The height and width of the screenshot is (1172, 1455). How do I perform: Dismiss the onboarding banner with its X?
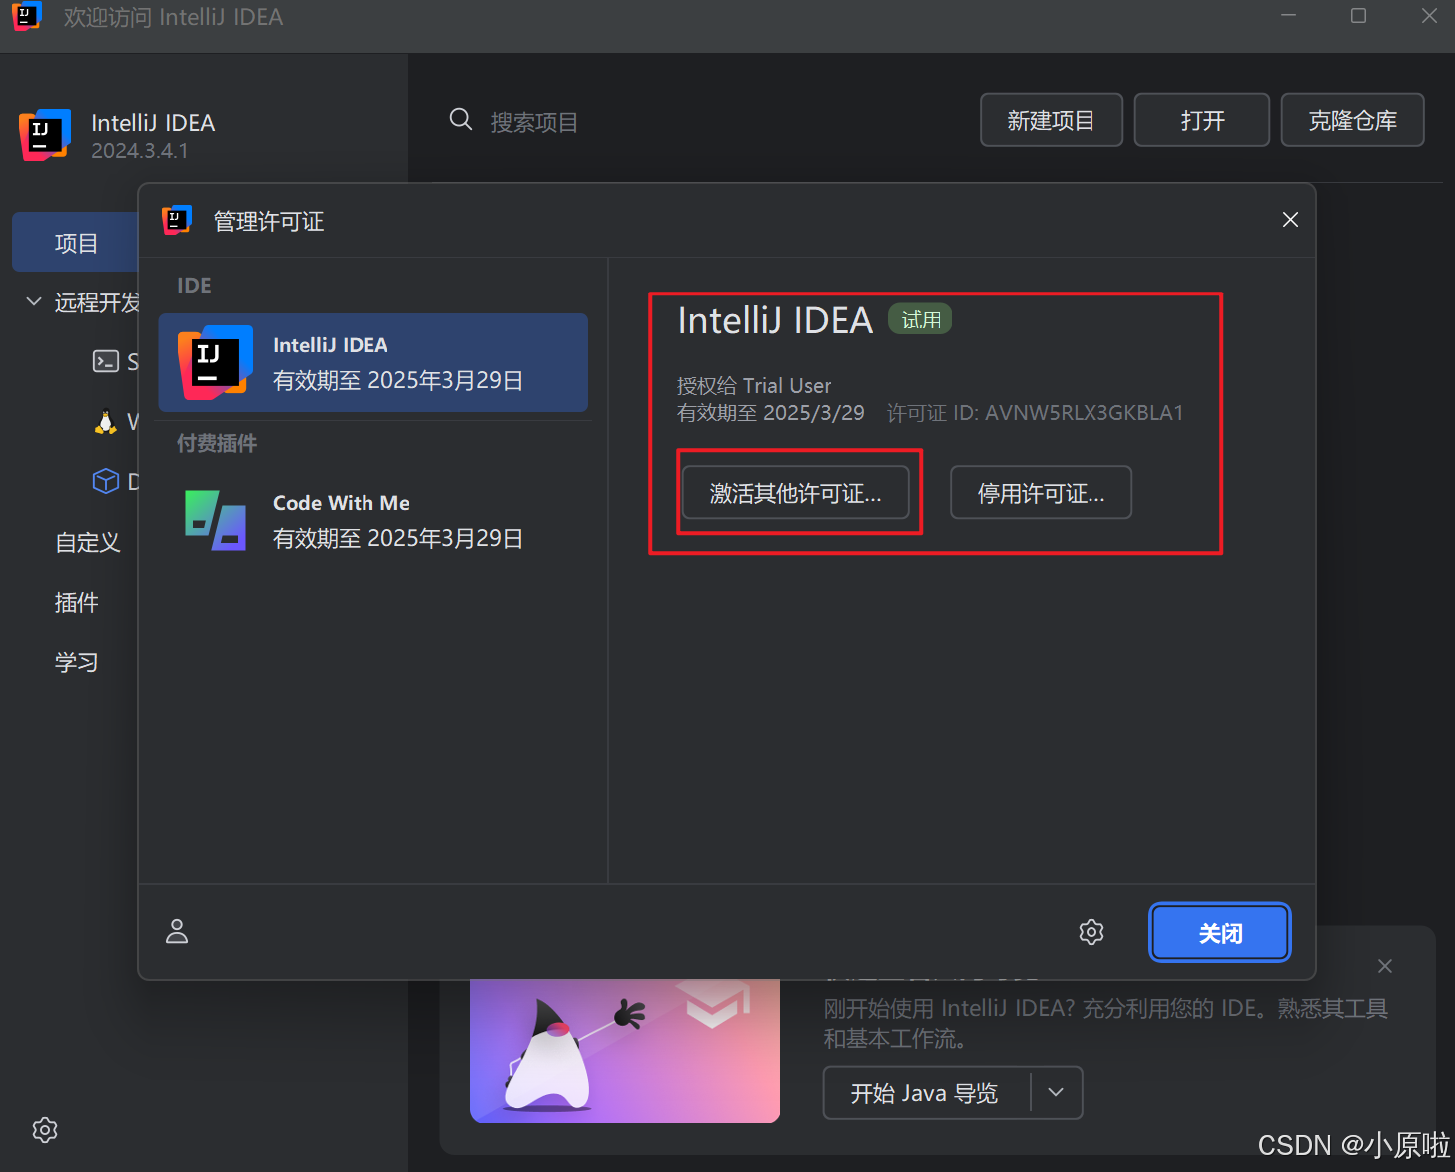click(x=1385, y=966)
